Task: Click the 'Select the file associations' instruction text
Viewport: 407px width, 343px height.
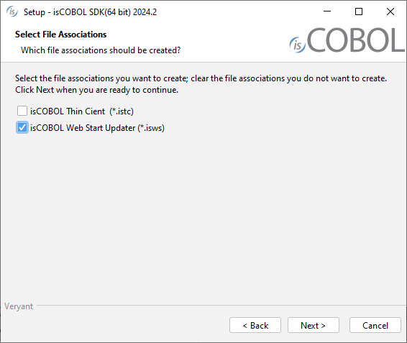Action: pos(201,78)
